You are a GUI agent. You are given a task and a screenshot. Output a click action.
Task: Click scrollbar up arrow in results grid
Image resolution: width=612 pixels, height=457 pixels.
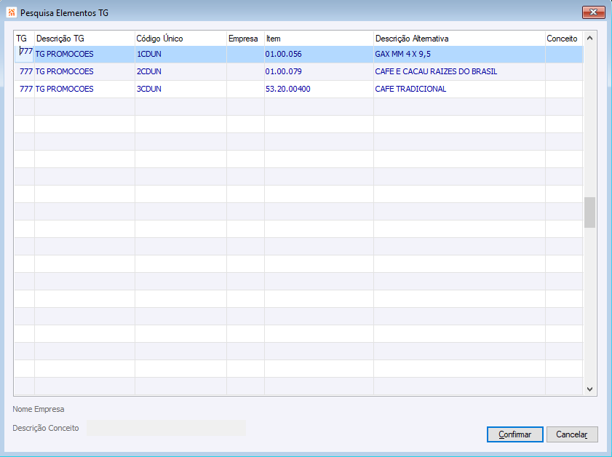(x=589, y=39)
